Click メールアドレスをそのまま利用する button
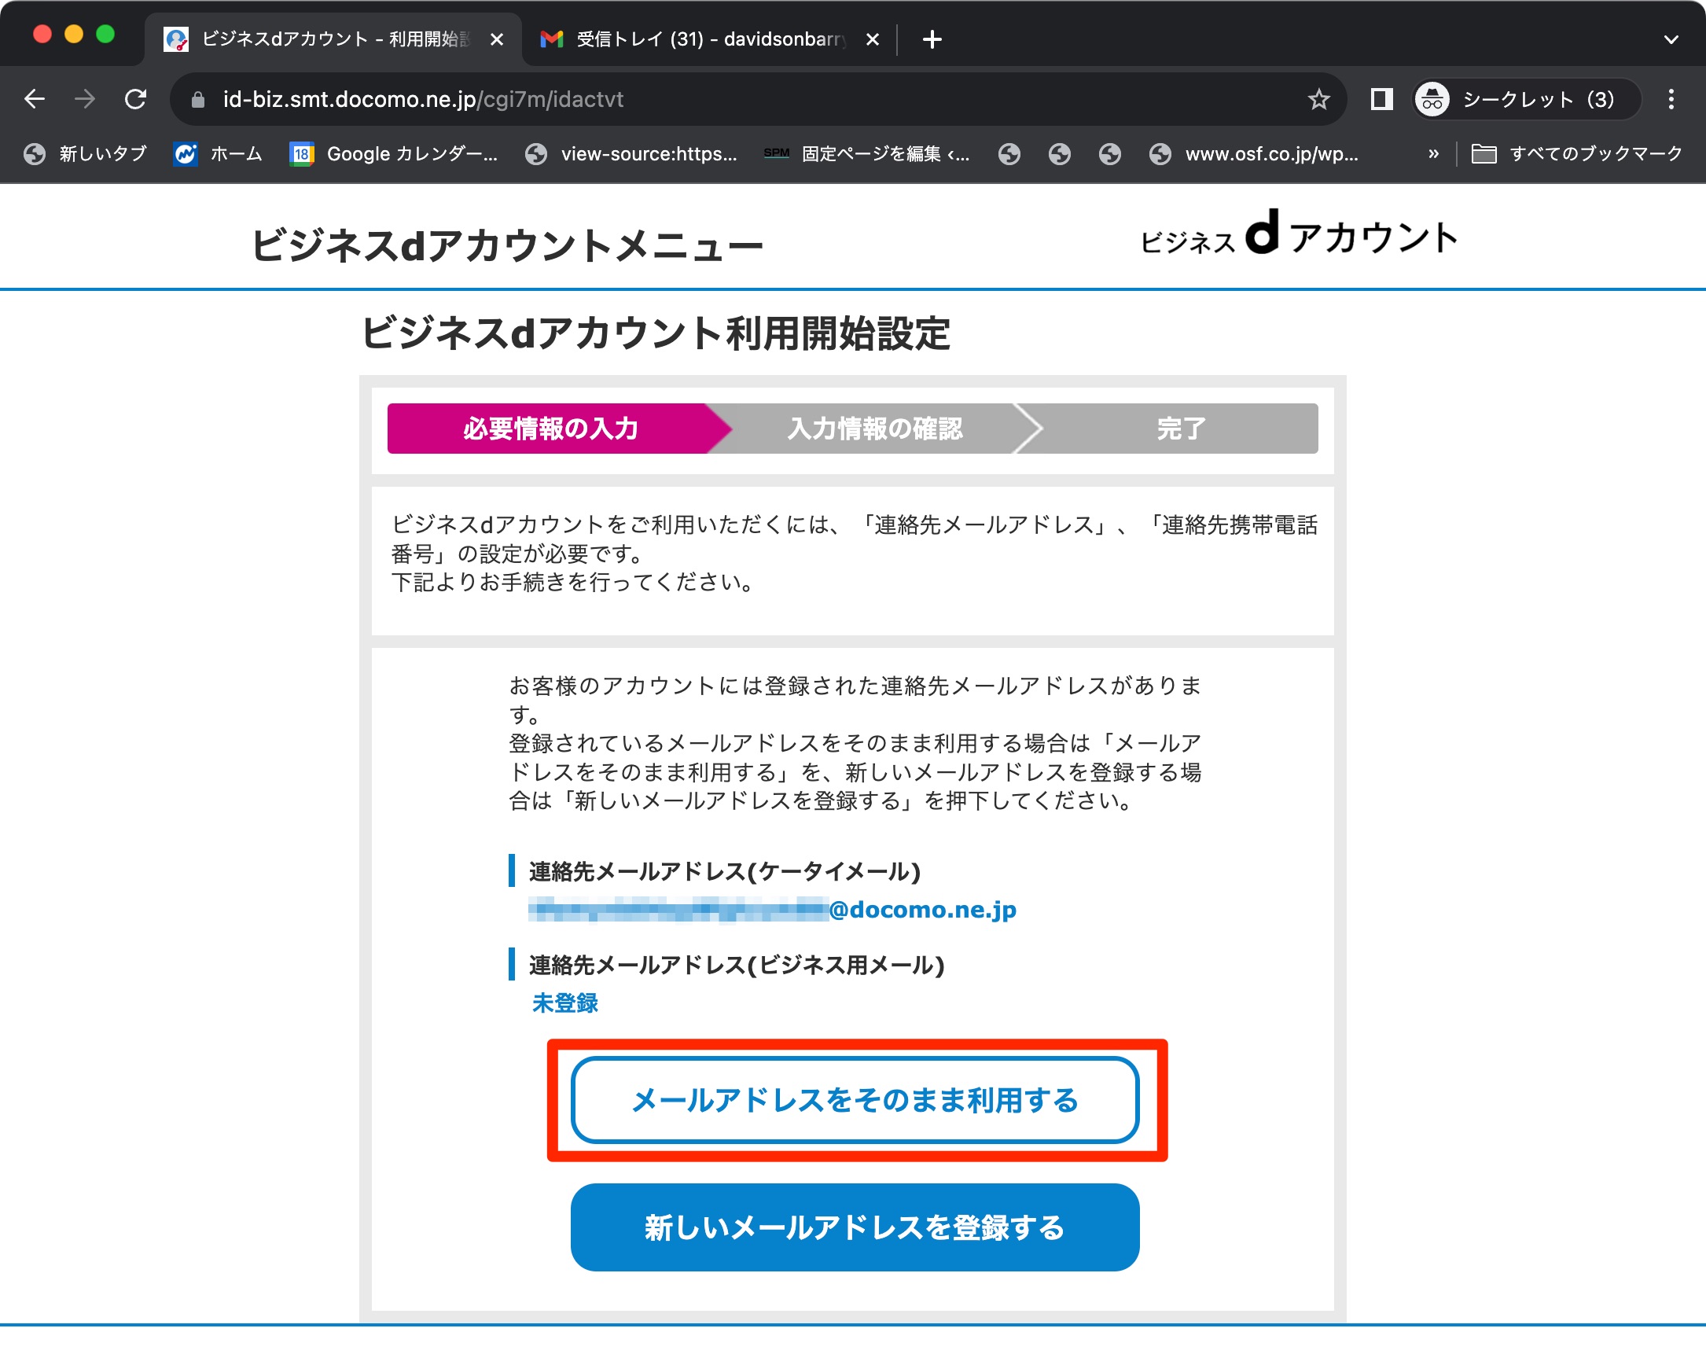Image resolution: width=1706 pixels, height=1365 pixels. tap(855, 1100)
